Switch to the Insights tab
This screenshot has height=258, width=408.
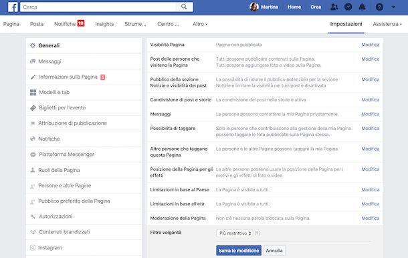click(x=104, y=24)
